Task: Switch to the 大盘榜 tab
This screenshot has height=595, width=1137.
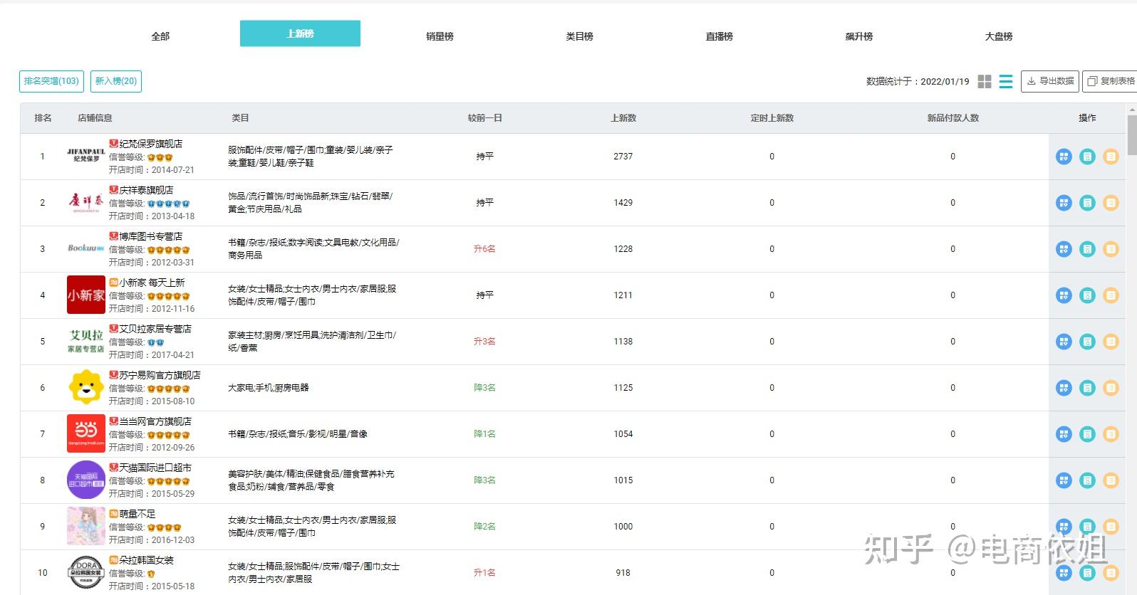Action: tap(998, 36)
